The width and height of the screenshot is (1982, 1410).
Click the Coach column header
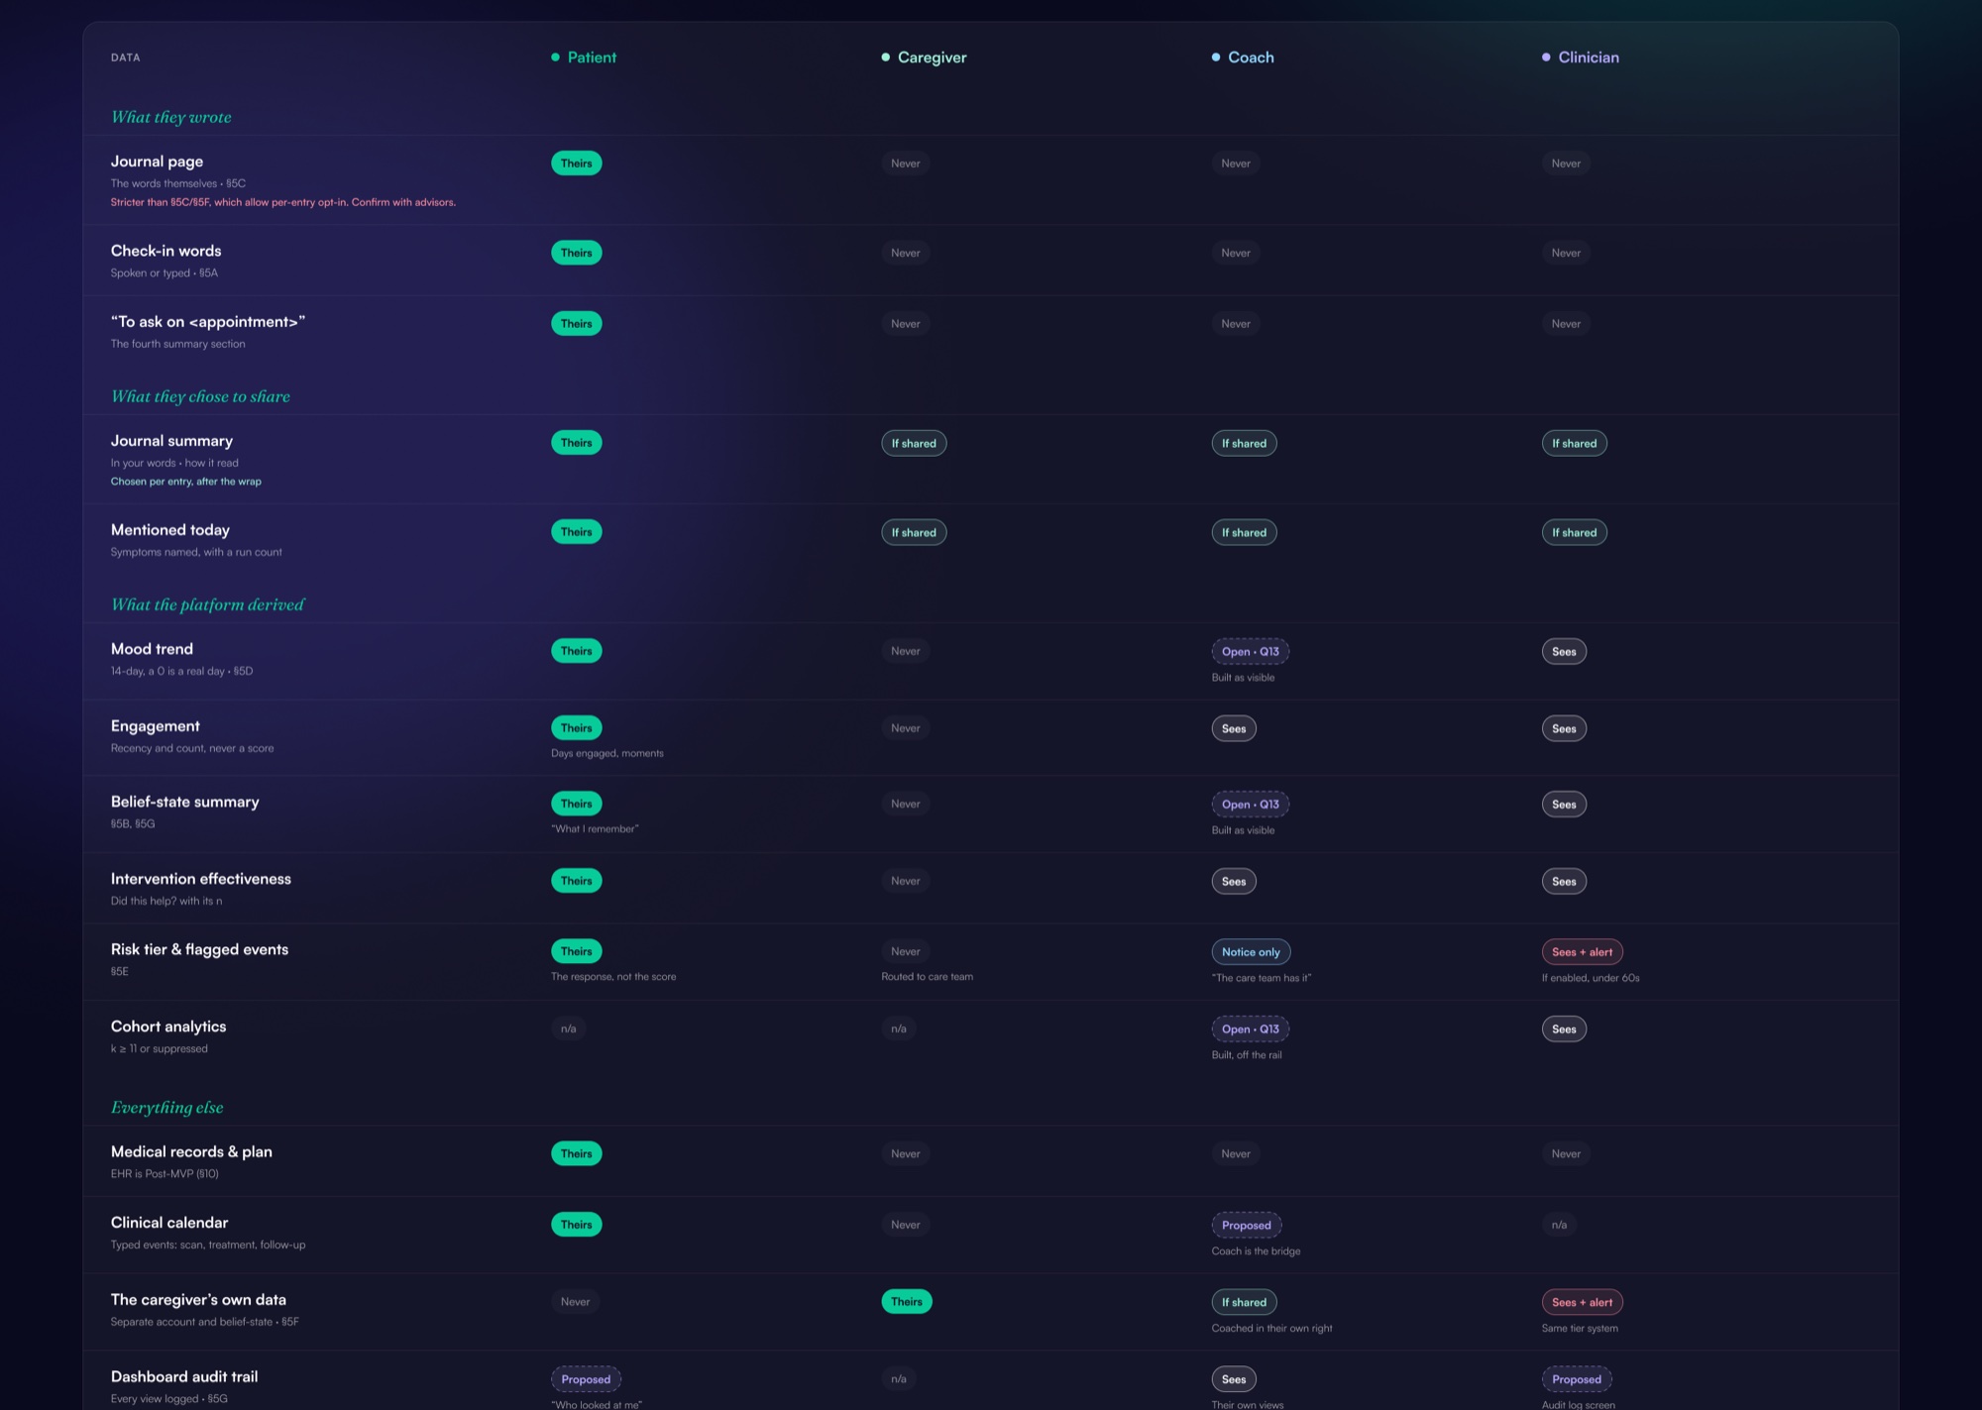point(1243,57)
